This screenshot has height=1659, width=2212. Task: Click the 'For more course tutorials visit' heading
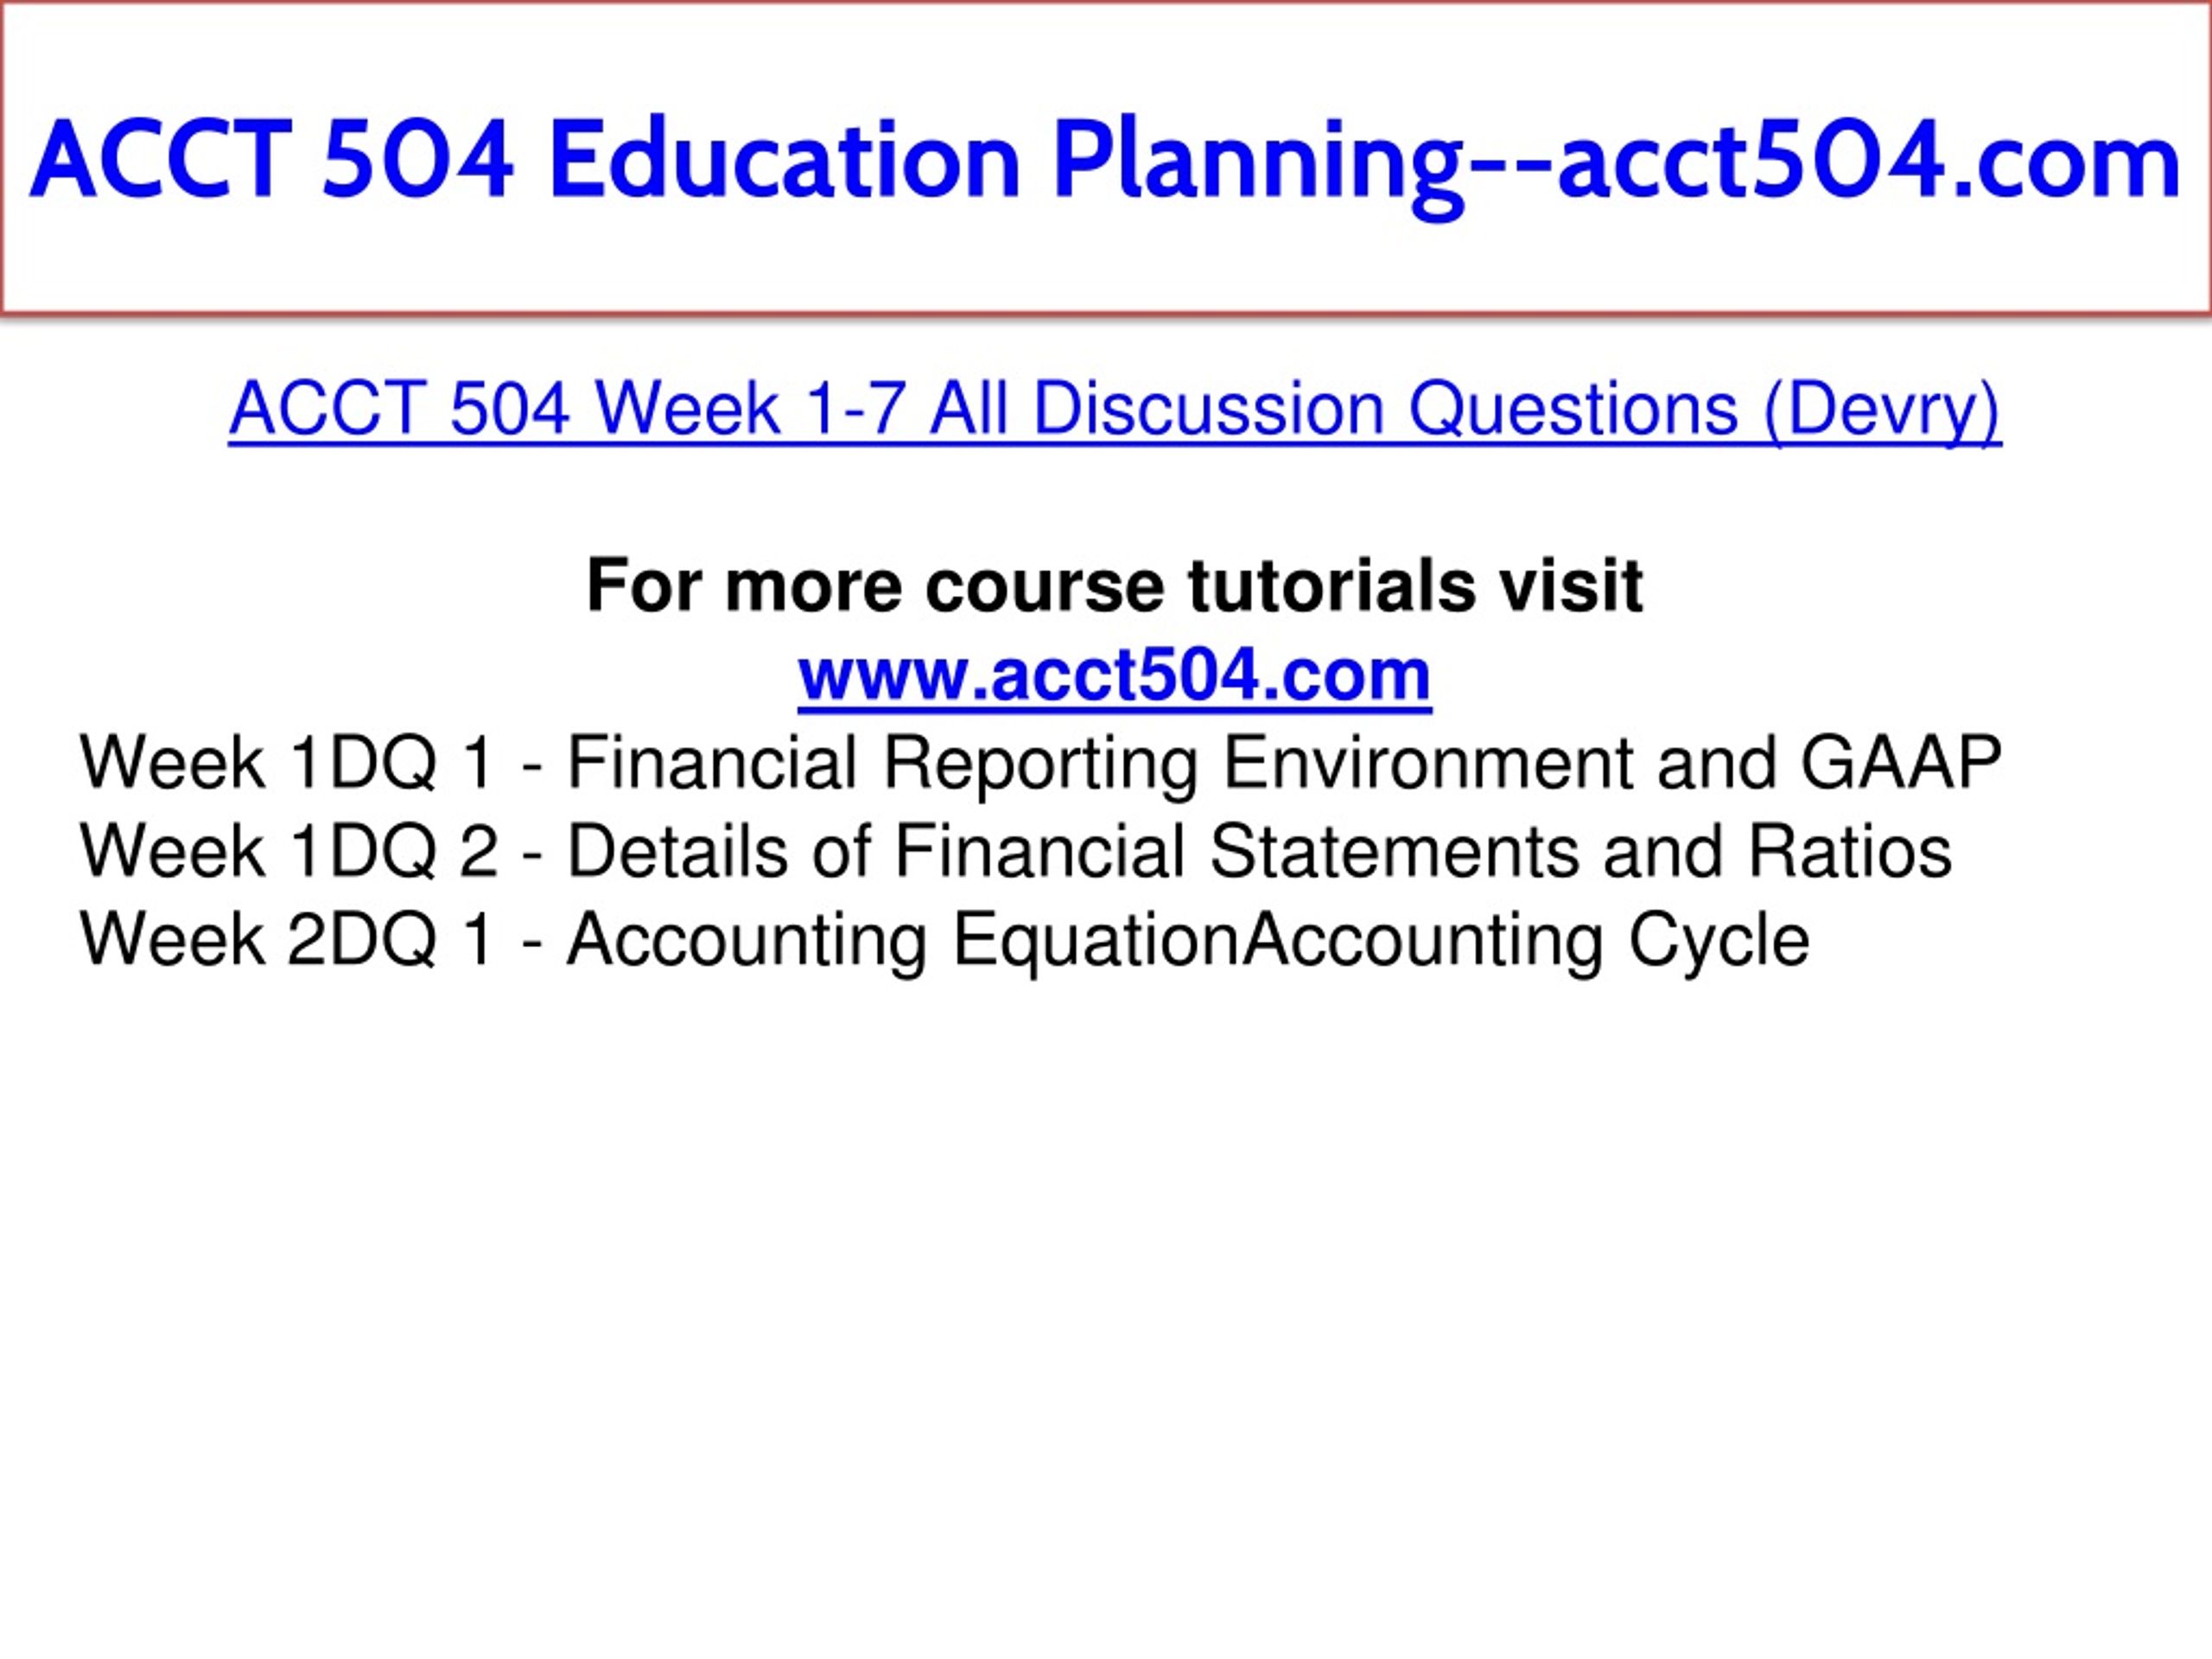click(x=1114, y=585)
